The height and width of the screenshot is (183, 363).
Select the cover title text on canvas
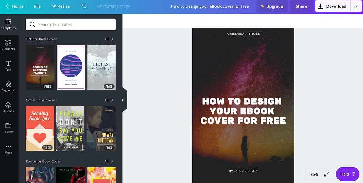point(243,111)
